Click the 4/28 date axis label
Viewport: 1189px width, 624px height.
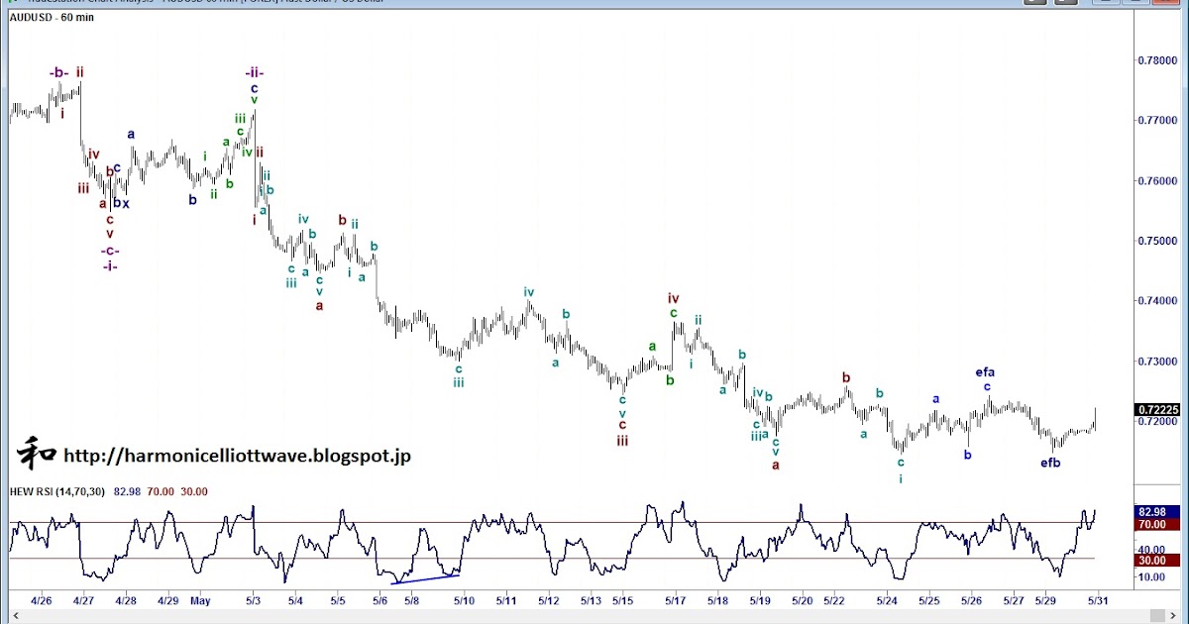(126, 600)
